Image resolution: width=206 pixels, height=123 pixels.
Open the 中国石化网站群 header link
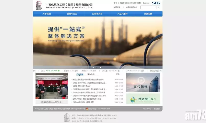point(131,7)
